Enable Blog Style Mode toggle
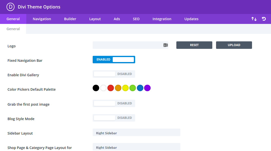This screenshot has height=151, width=271. [114, 118]
